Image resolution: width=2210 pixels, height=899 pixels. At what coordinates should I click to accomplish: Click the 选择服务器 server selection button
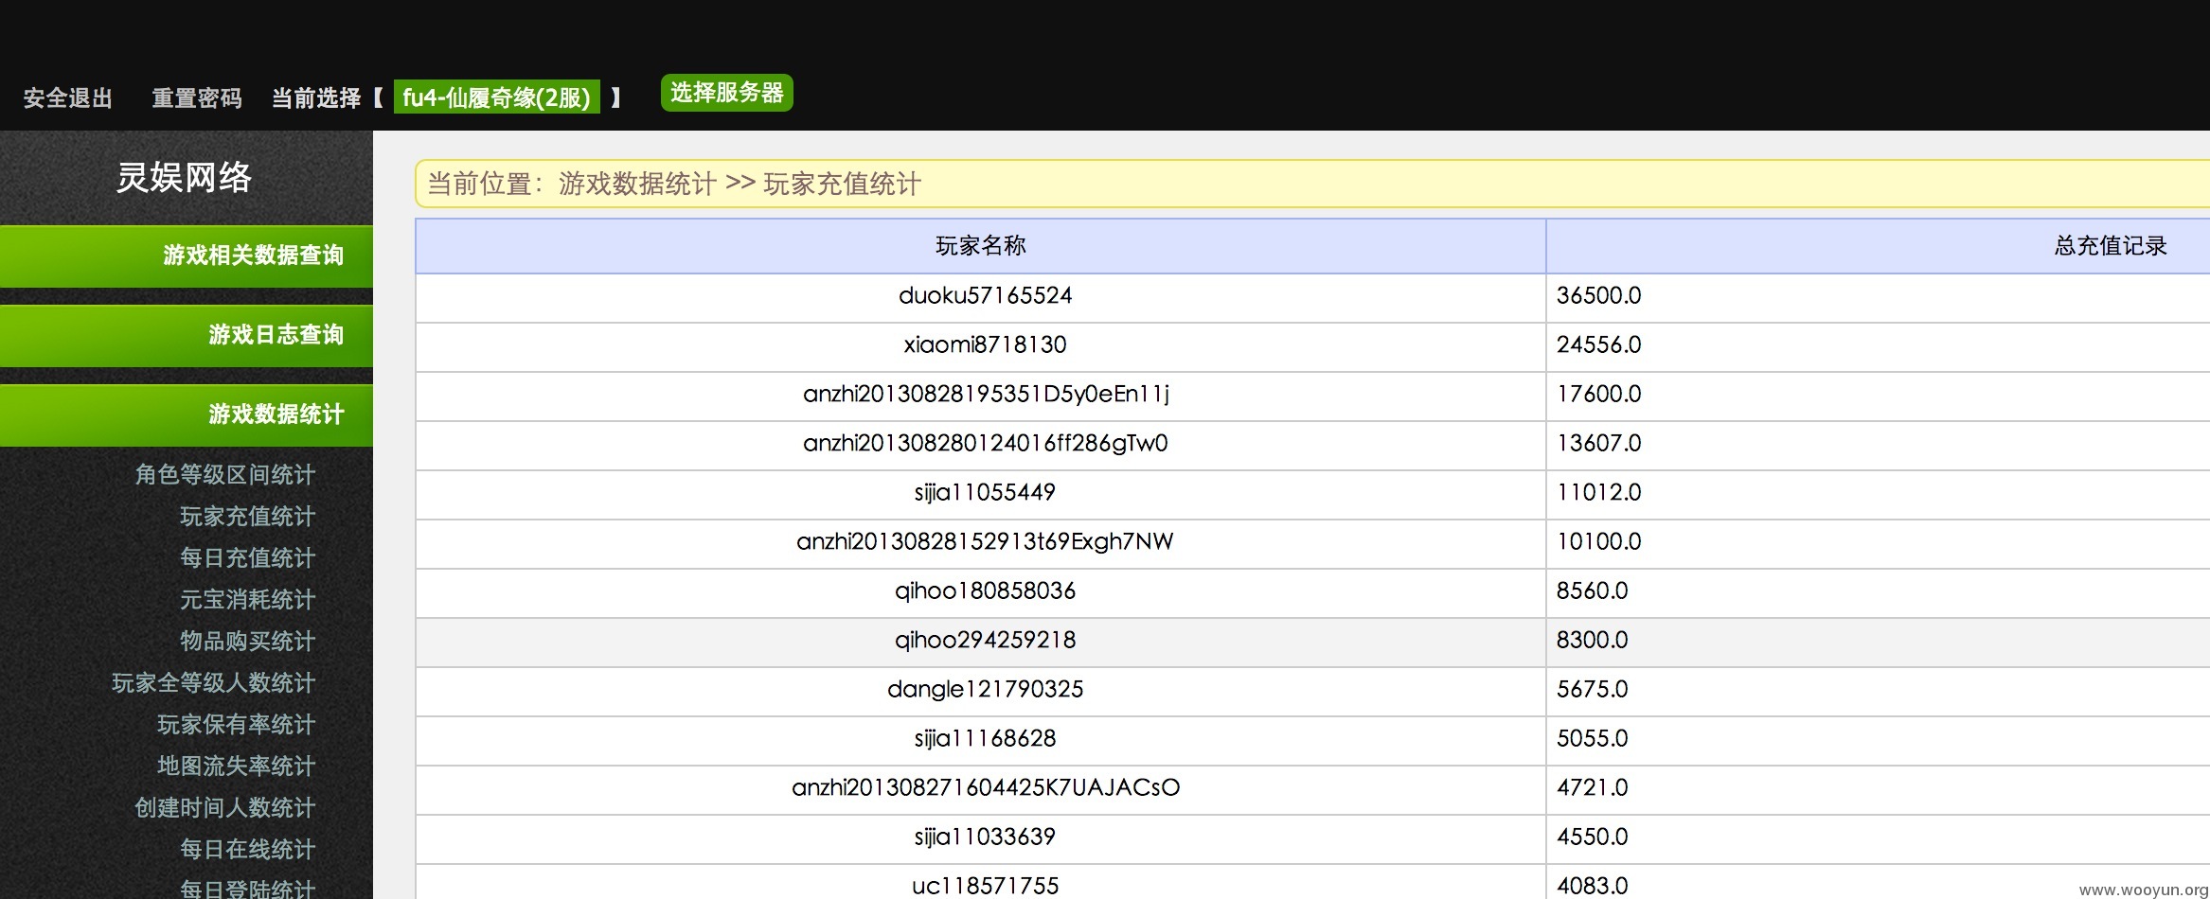[x=727, y=93]
